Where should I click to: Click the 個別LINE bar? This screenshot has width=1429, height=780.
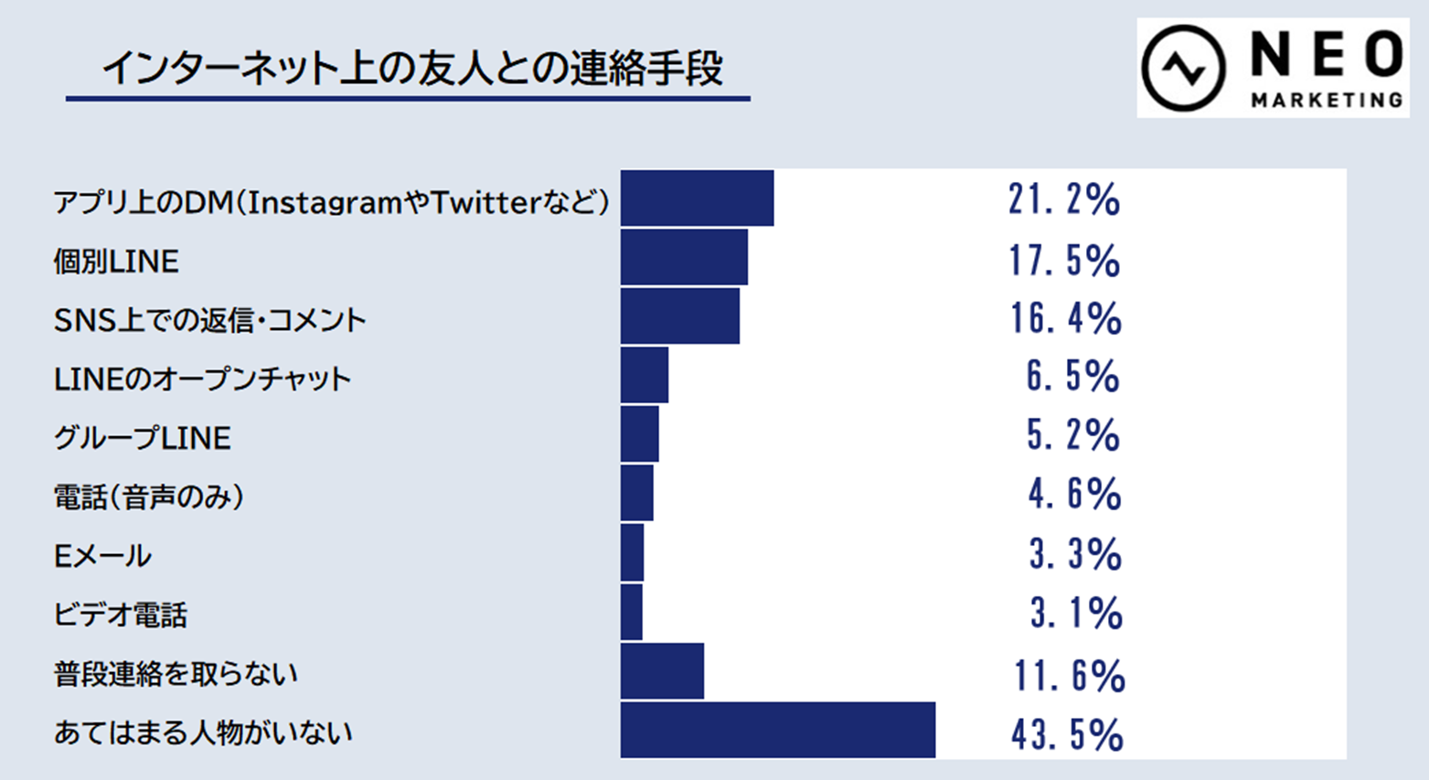[684, 257]
